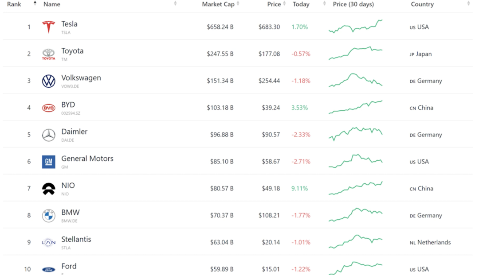Click the NIO logo icon

pos(48,189)
